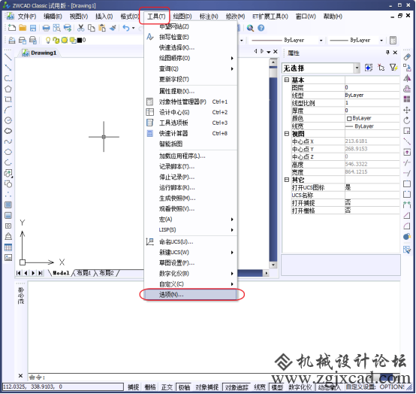Open the 无选择 selection dropdown

[357, 68]
